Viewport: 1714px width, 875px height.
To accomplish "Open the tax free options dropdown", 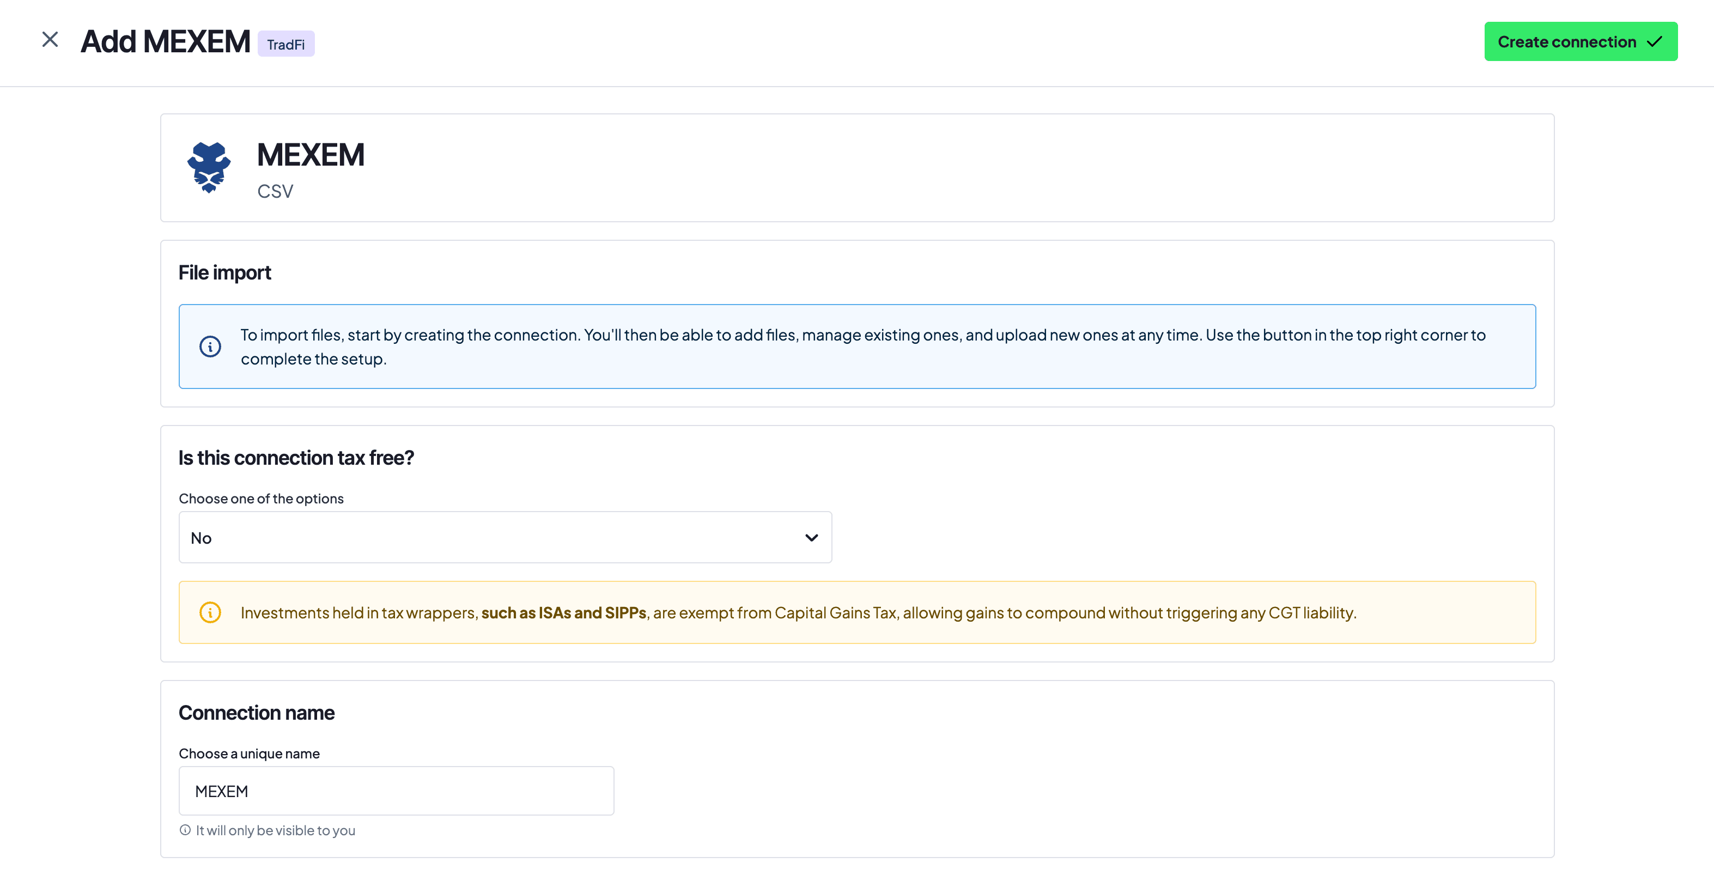I will pos(505,538).
